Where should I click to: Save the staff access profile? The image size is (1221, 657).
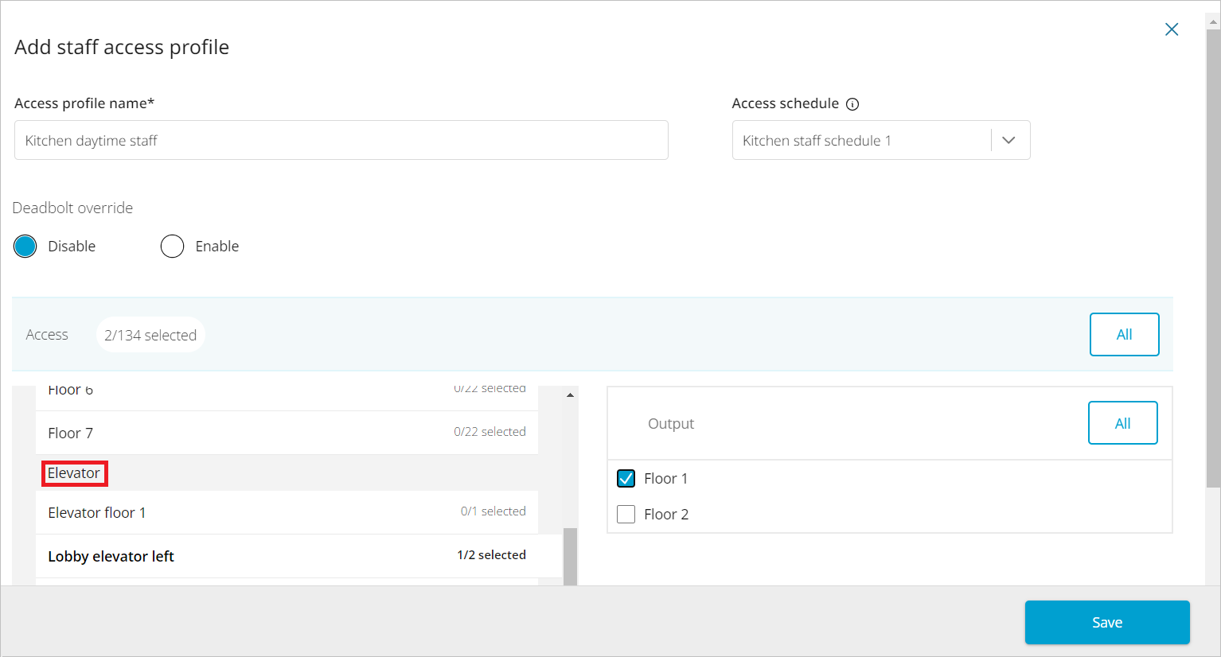point(1106,622)
